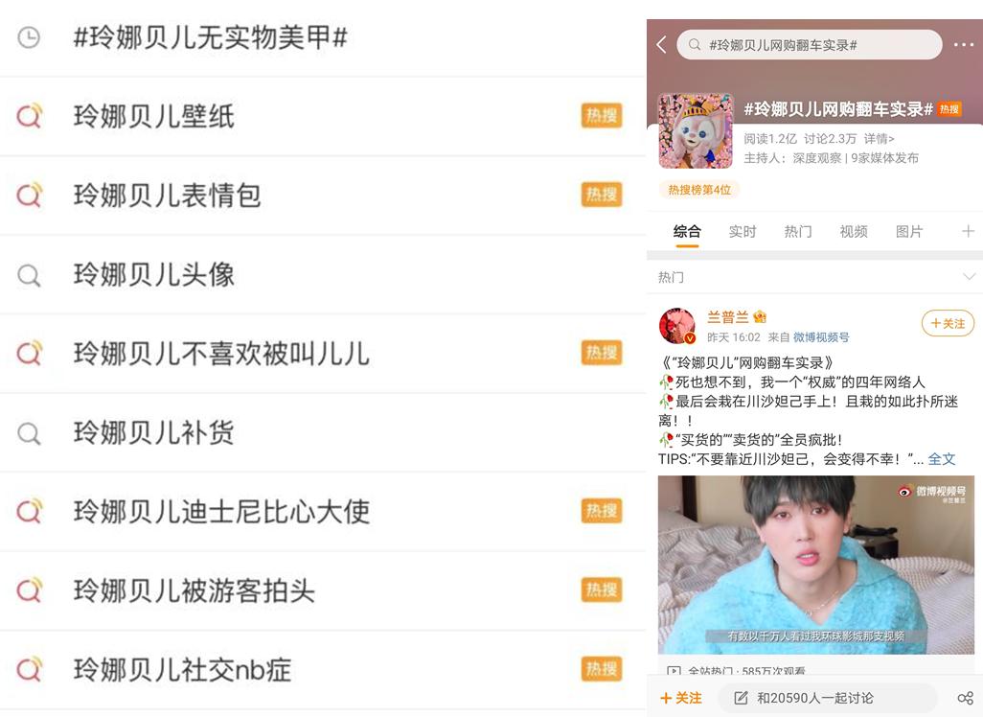Click magnifier icon next to 玲娜贝儿头像

pyautogui.click(x=29, y=275)
